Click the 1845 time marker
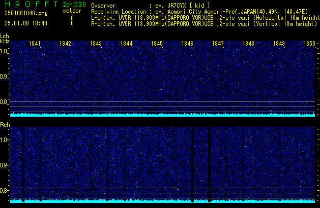 tap(157, 44)
